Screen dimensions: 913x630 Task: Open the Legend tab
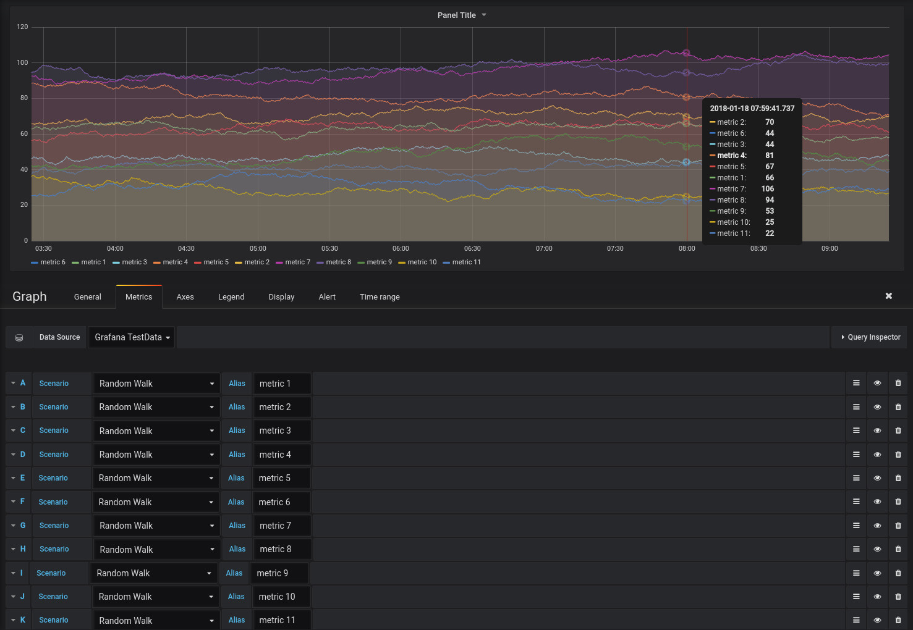tap(231, 296)
